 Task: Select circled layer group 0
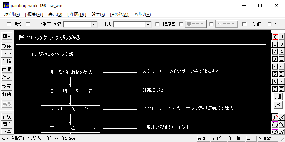point(275,118)
